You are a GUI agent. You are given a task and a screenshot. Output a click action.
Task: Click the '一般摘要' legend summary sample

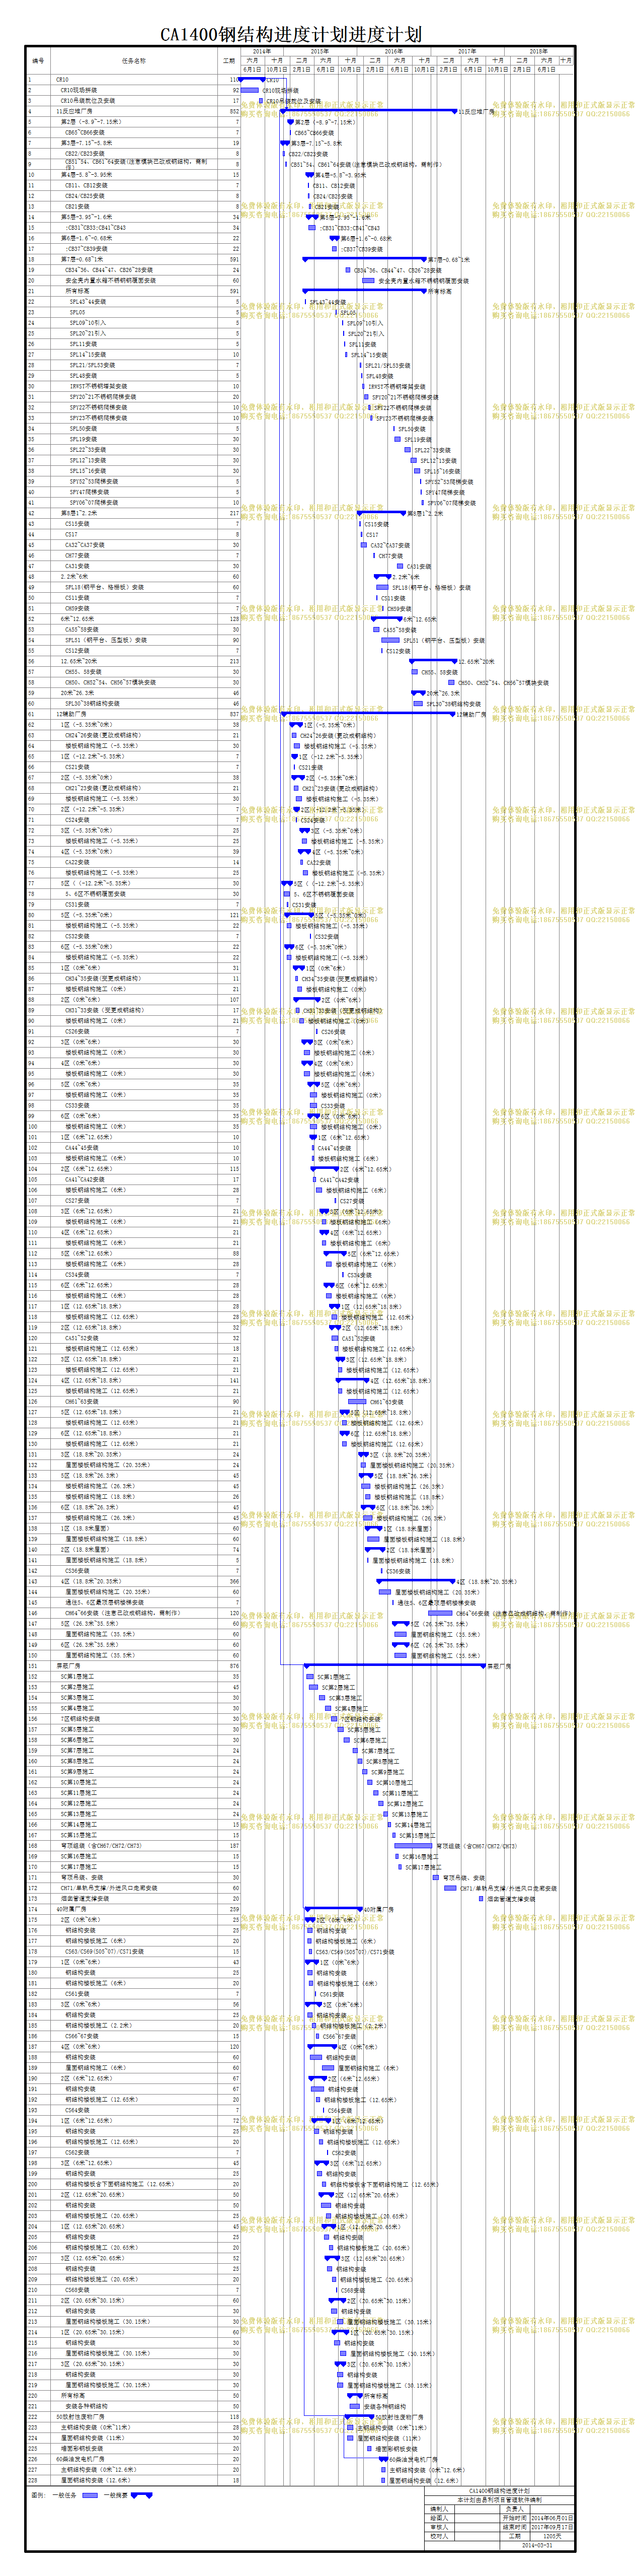click(142, 2495)
